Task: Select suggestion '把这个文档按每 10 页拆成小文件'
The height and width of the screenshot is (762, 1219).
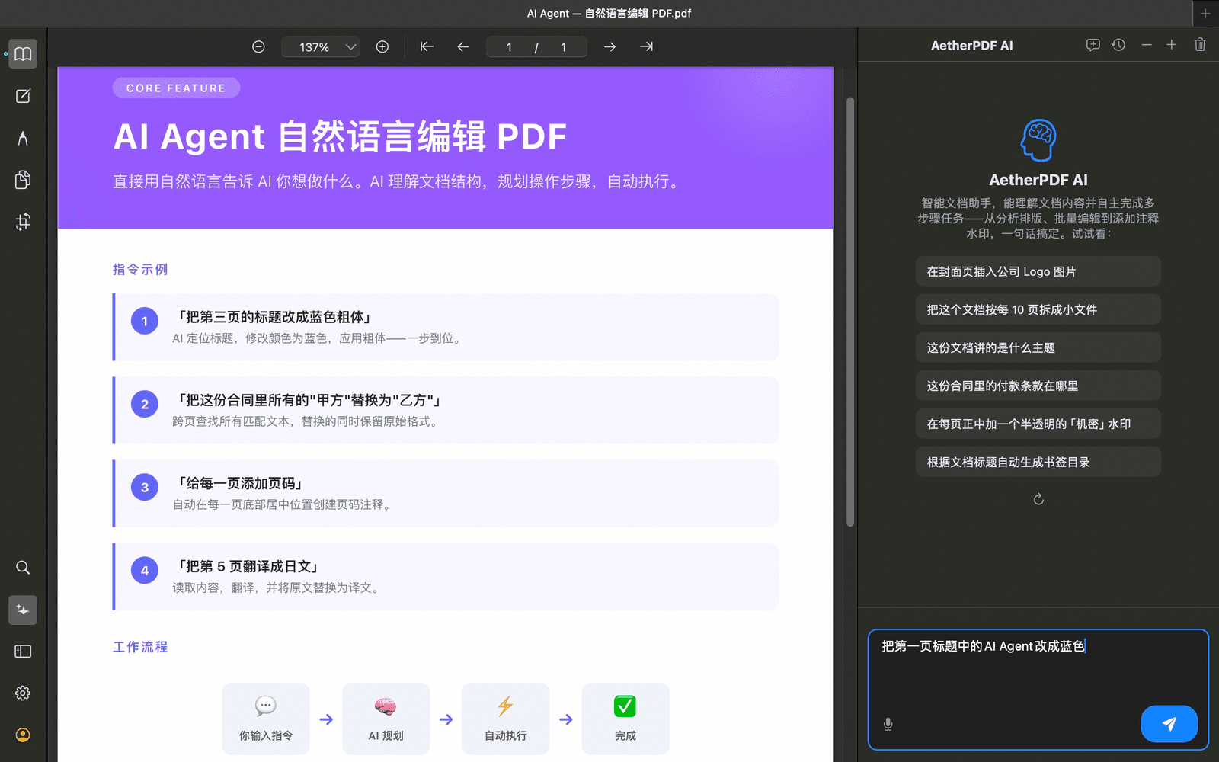Action: coord(1038,309)
